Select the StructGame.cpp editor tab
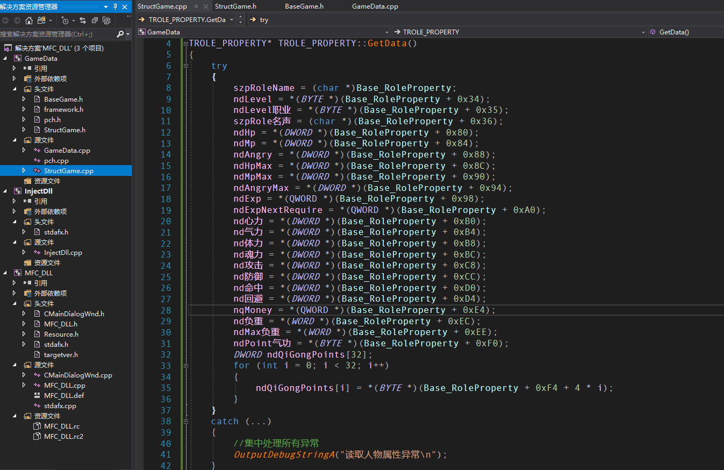Image resolution: width=724 pixels, height=470 pixels. 162,6
